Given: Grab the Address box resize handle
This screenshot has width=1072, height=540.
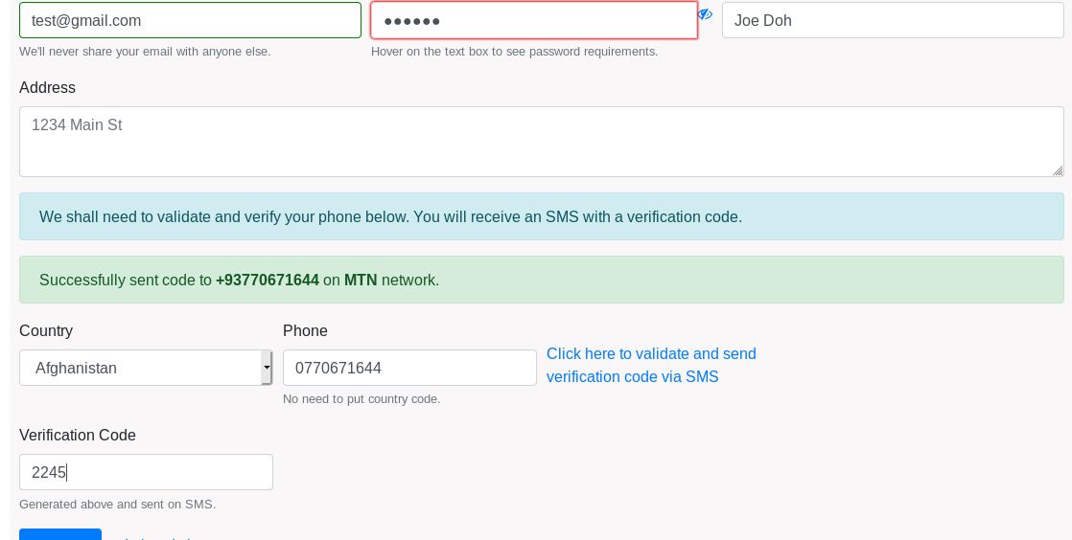Looking at the screenshot, I should tap(1057, 170).
